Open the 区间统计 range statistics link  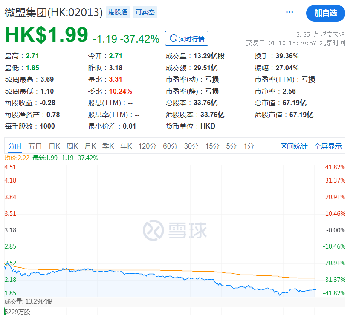click(x=294, y=146)
